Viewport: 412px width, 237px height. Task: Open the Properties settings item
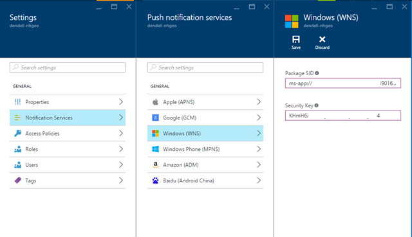[x=37, y=102]
